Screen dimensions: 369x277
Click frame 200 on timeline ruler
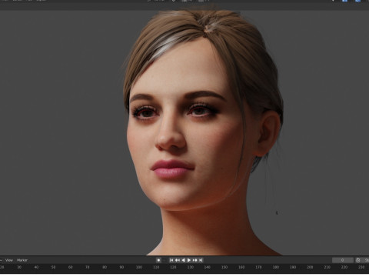click(310, 267)
